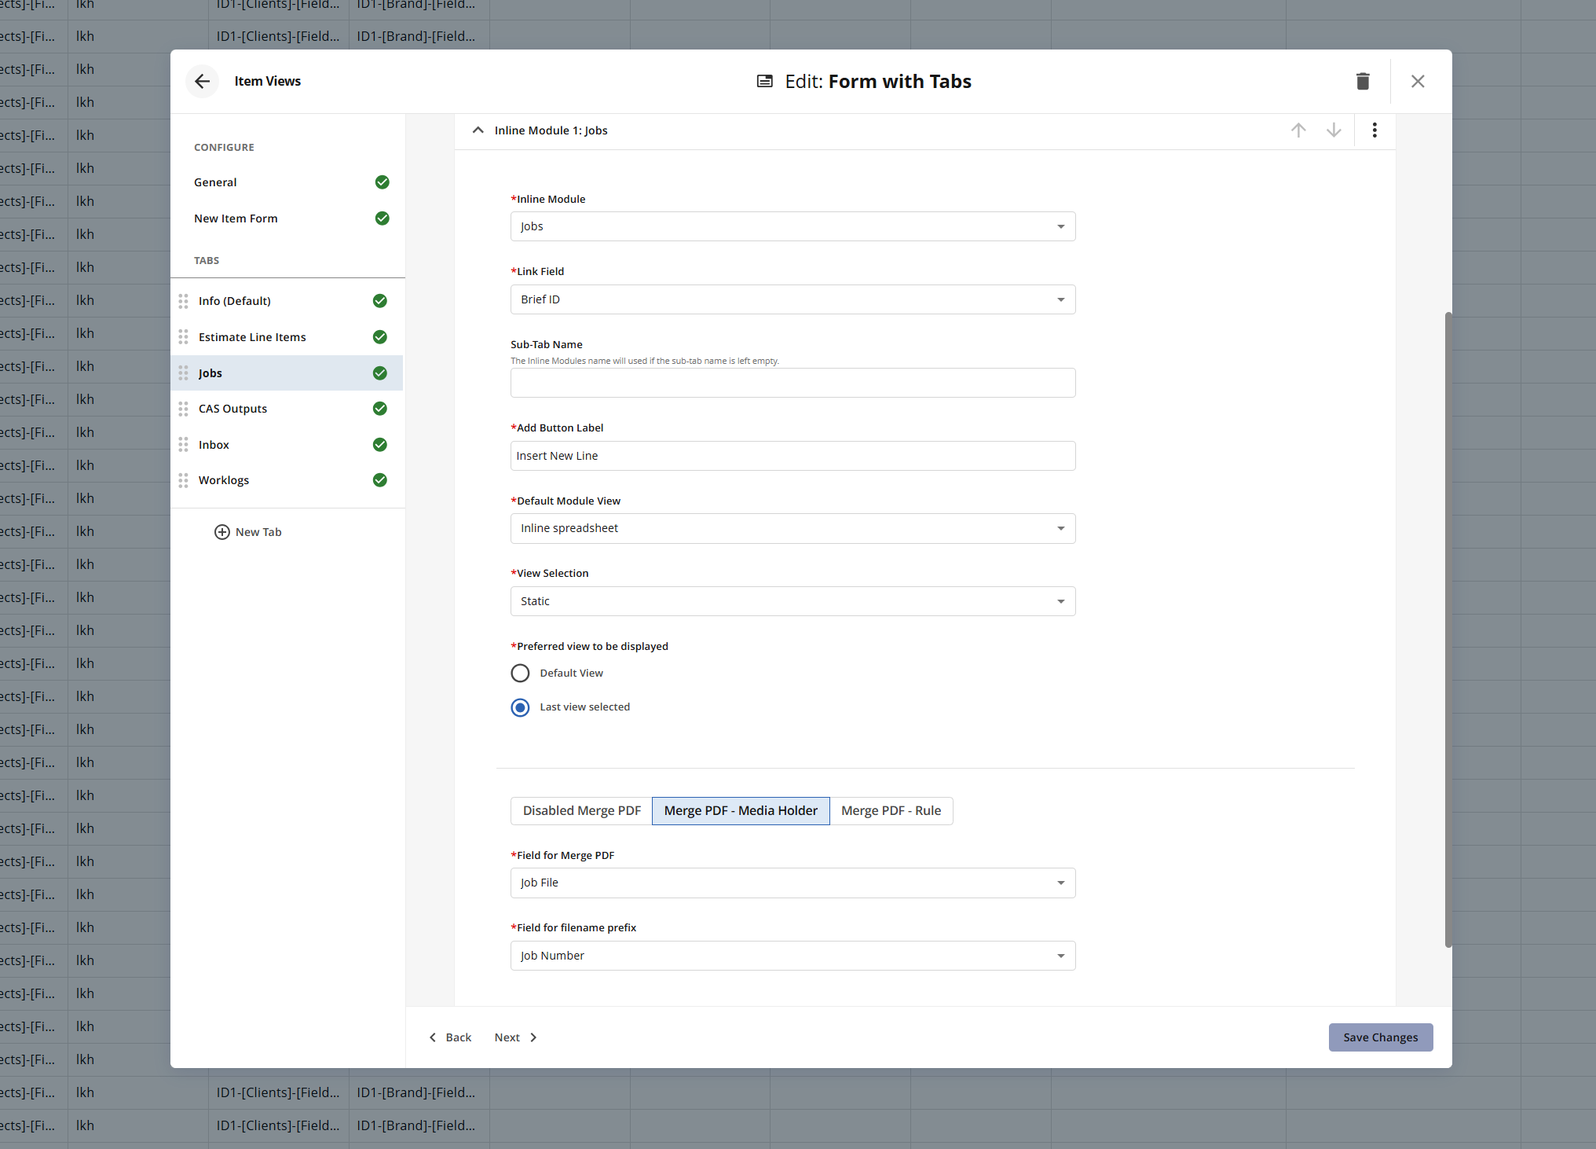Click the drag handle beside the Jobs tab
This screenshot has height=1149, width=1596.
click(x=183, y=373)
